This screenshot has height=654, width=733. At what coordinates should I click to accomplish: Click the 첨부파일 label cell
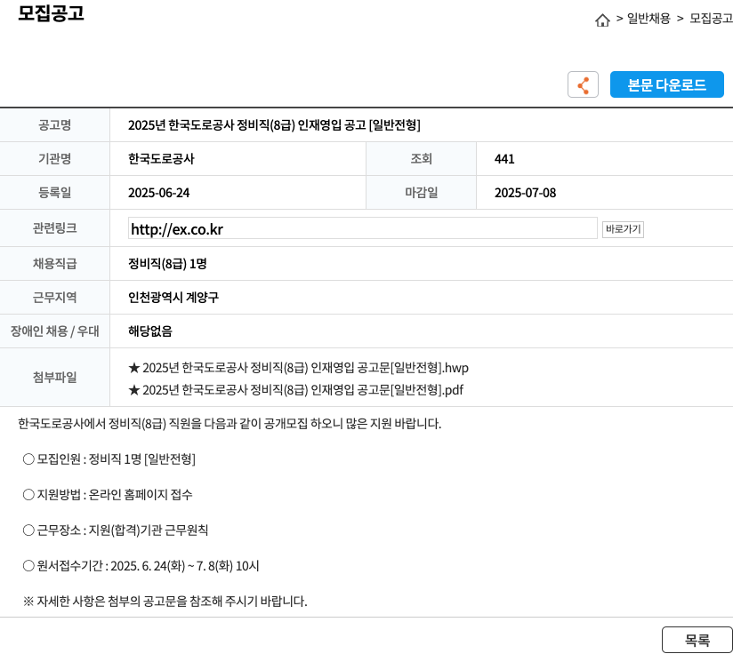coord(54,377)
